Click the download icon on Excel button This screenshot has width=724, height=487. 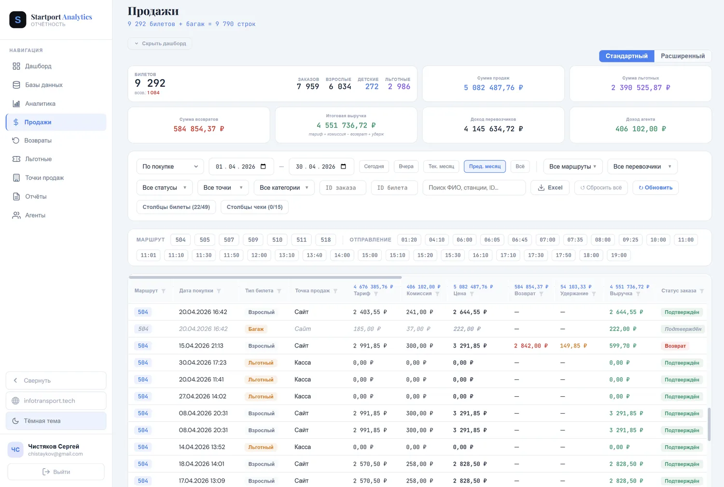tap(541, 188)
